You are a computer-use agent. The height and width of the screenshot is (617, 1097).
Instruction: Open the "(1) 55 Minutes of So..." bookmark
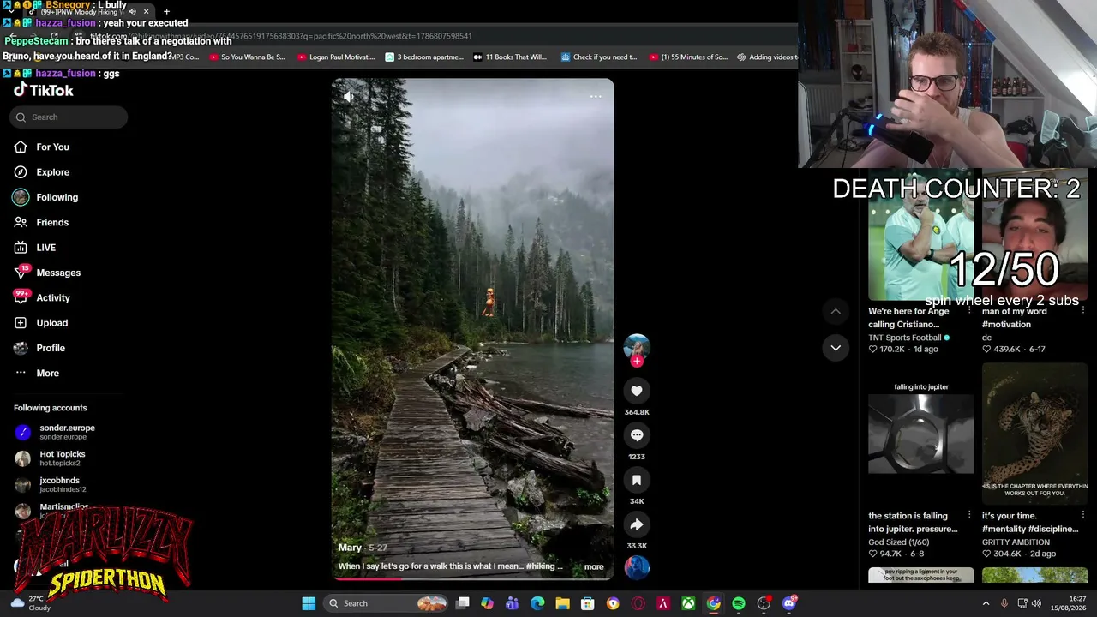coord(688,57)
